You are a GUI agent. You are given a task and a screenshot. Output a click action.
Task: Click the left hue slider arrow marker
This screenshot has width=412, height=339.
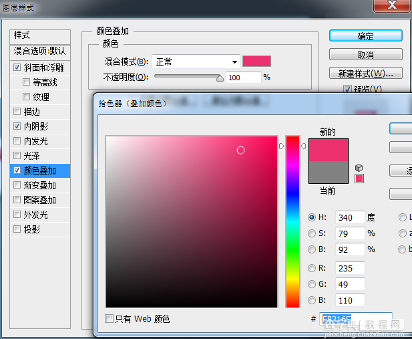tap(281, 146)
